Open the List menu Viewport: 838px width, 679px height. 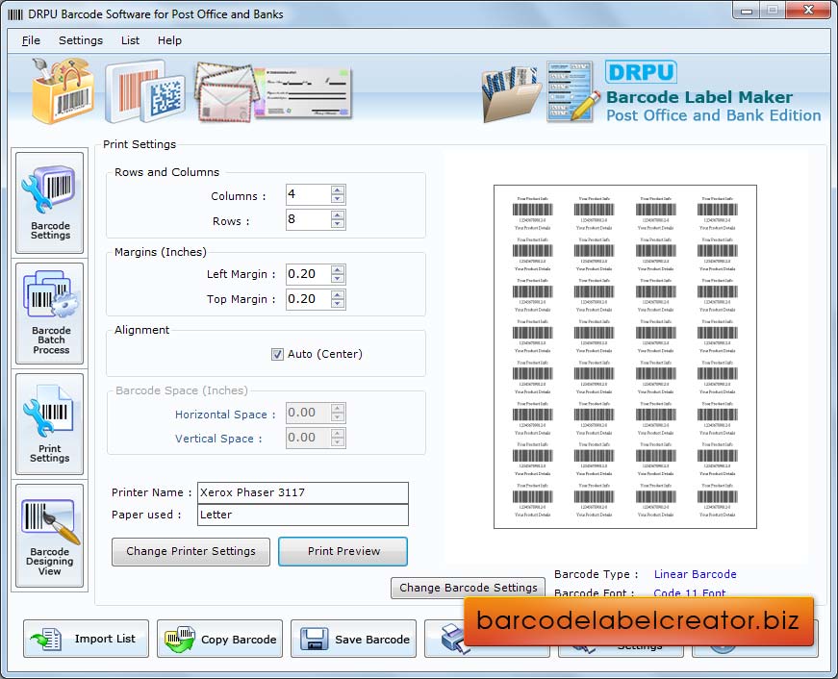(x=130, y=40)
